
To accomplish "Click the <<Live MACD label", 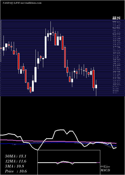I will click(x=105, y=168).
